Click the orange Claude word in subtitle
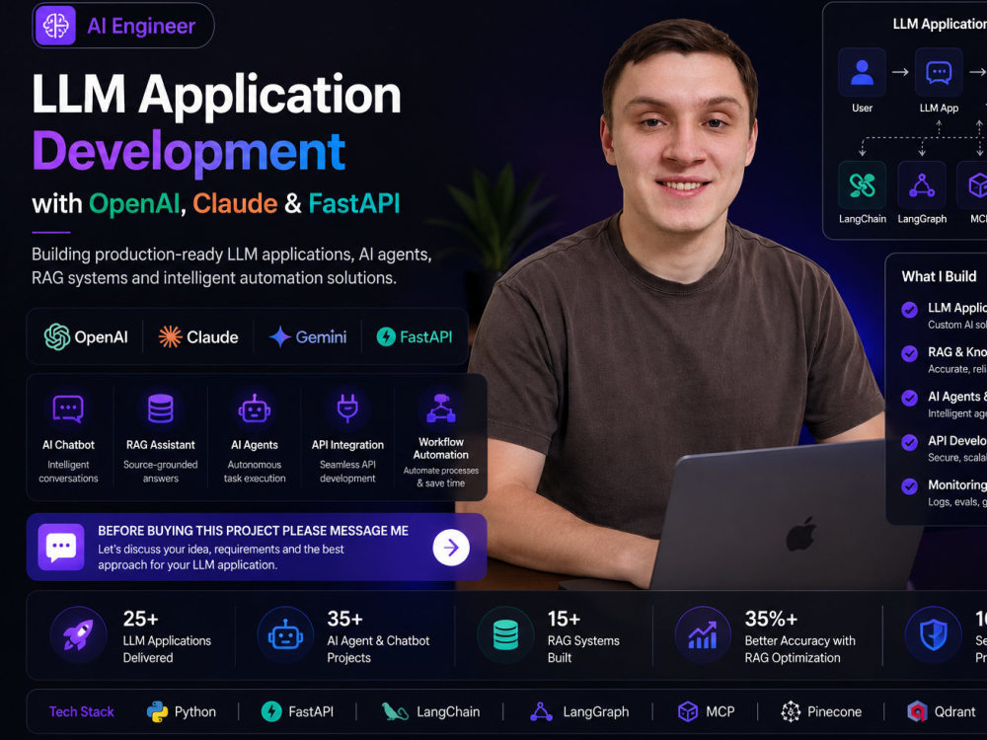The image size is (987, 740). pos(235,203)
